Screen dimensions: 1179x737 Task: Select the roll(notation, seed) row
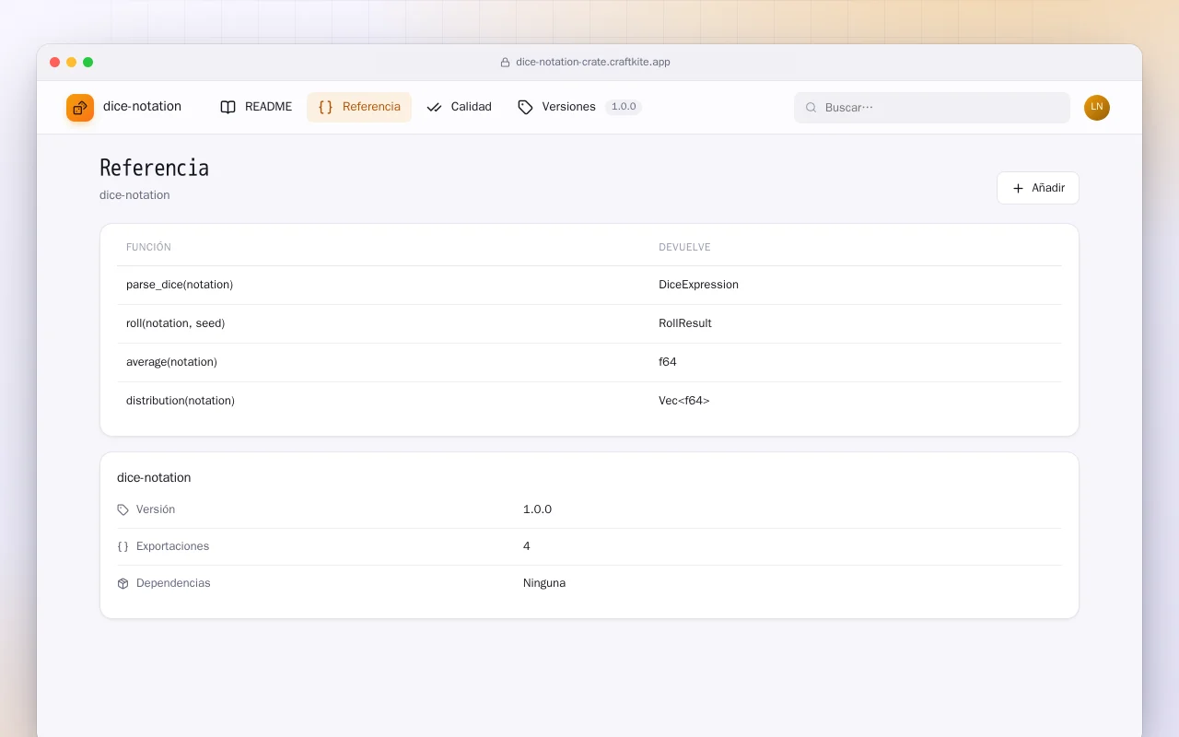[x=589, y=323]
